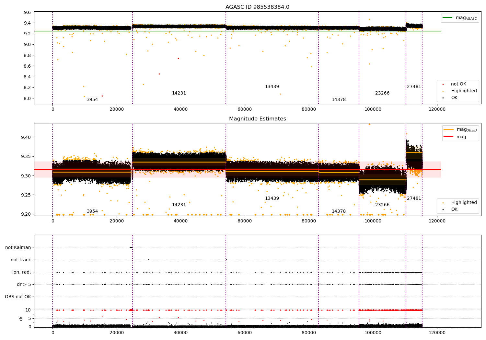
Task: Click the "OBS not OK" axis label
Action: pyautogui.click(x=18, y=297)
